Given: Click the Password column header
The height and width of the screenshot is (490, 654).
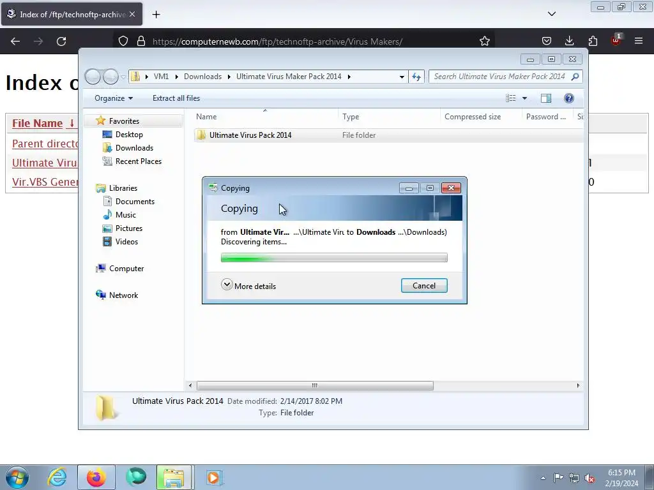Looking at the screenshot, I should point(547,117).
